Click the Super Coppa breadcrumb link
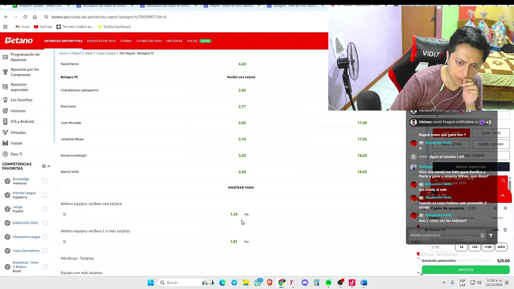 [x=106, y=53]
